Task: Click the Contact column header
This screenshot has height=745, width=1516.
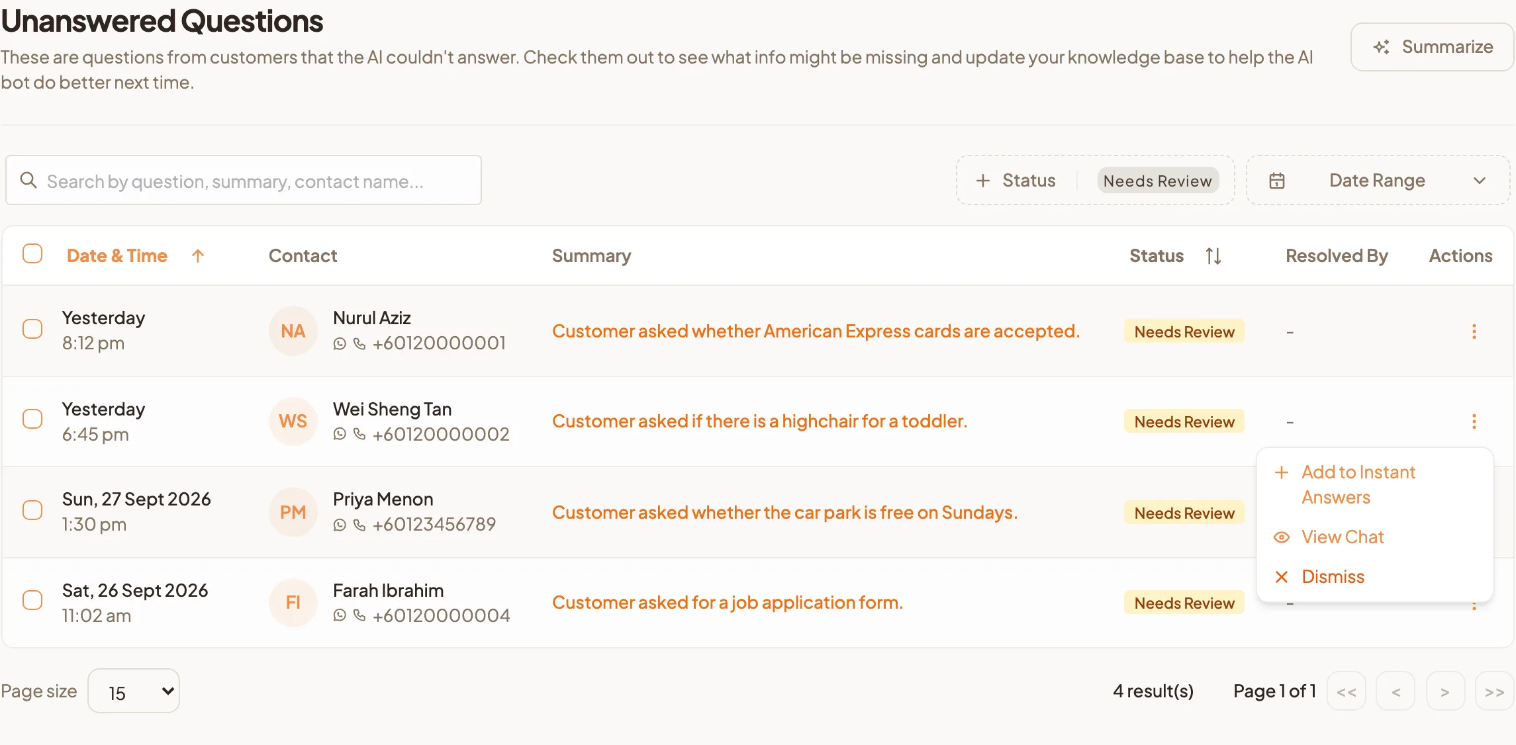Action: [x=303, y=256]
